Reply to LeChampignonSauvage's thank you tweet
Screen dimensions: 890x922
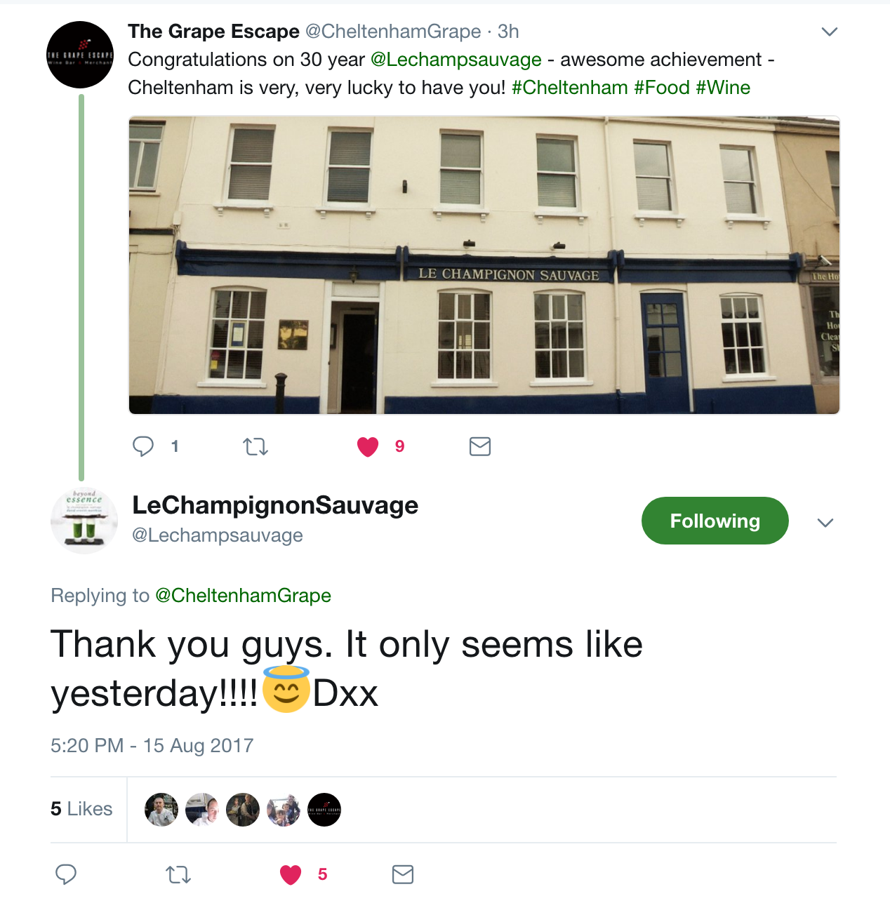(66, 874)
